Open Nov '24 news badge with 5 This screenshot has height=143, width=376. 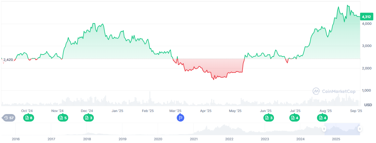coord(63,118)
